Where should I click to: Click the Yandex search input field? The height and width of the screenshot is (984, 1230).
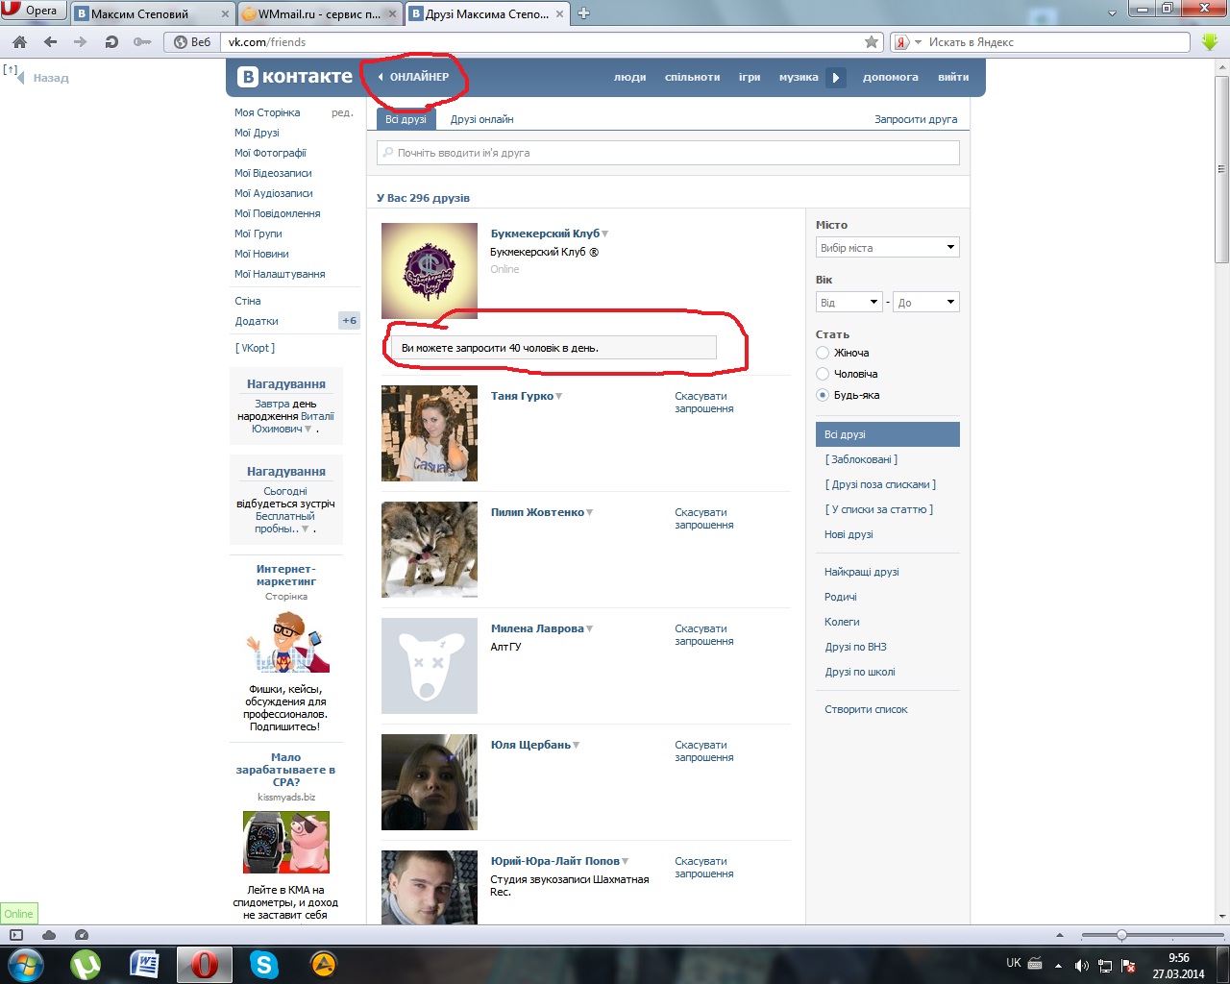pos(1057,42)
